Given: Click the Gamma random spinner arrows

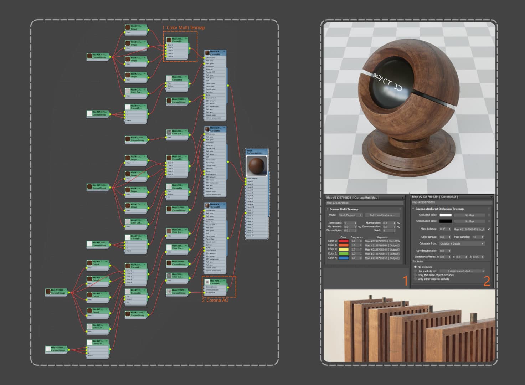Looking at the screenshot, I should [x=395, y=227].
